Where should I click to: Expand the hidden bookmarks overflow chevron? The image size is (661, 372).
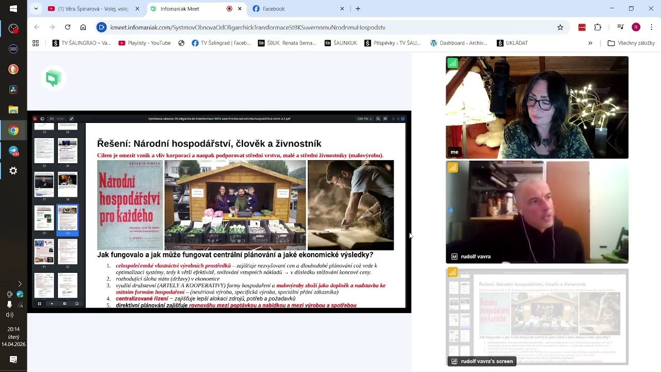pyautogui.click(x=590, y=43)
